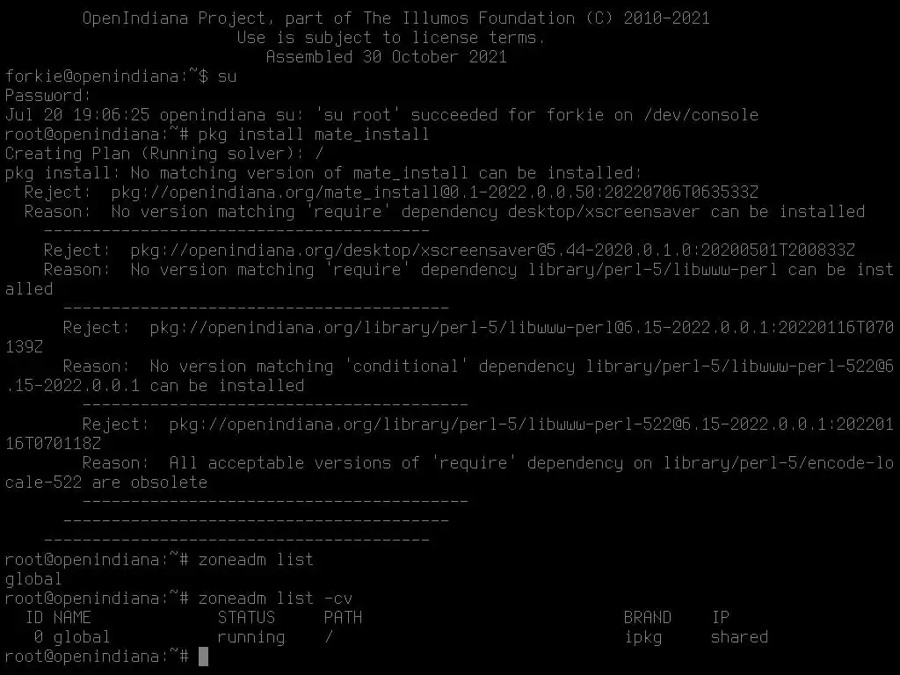Click the 'Assembled 30 October 2021' banner line
The height and width of the screenshot is (675, 900).
387,57
